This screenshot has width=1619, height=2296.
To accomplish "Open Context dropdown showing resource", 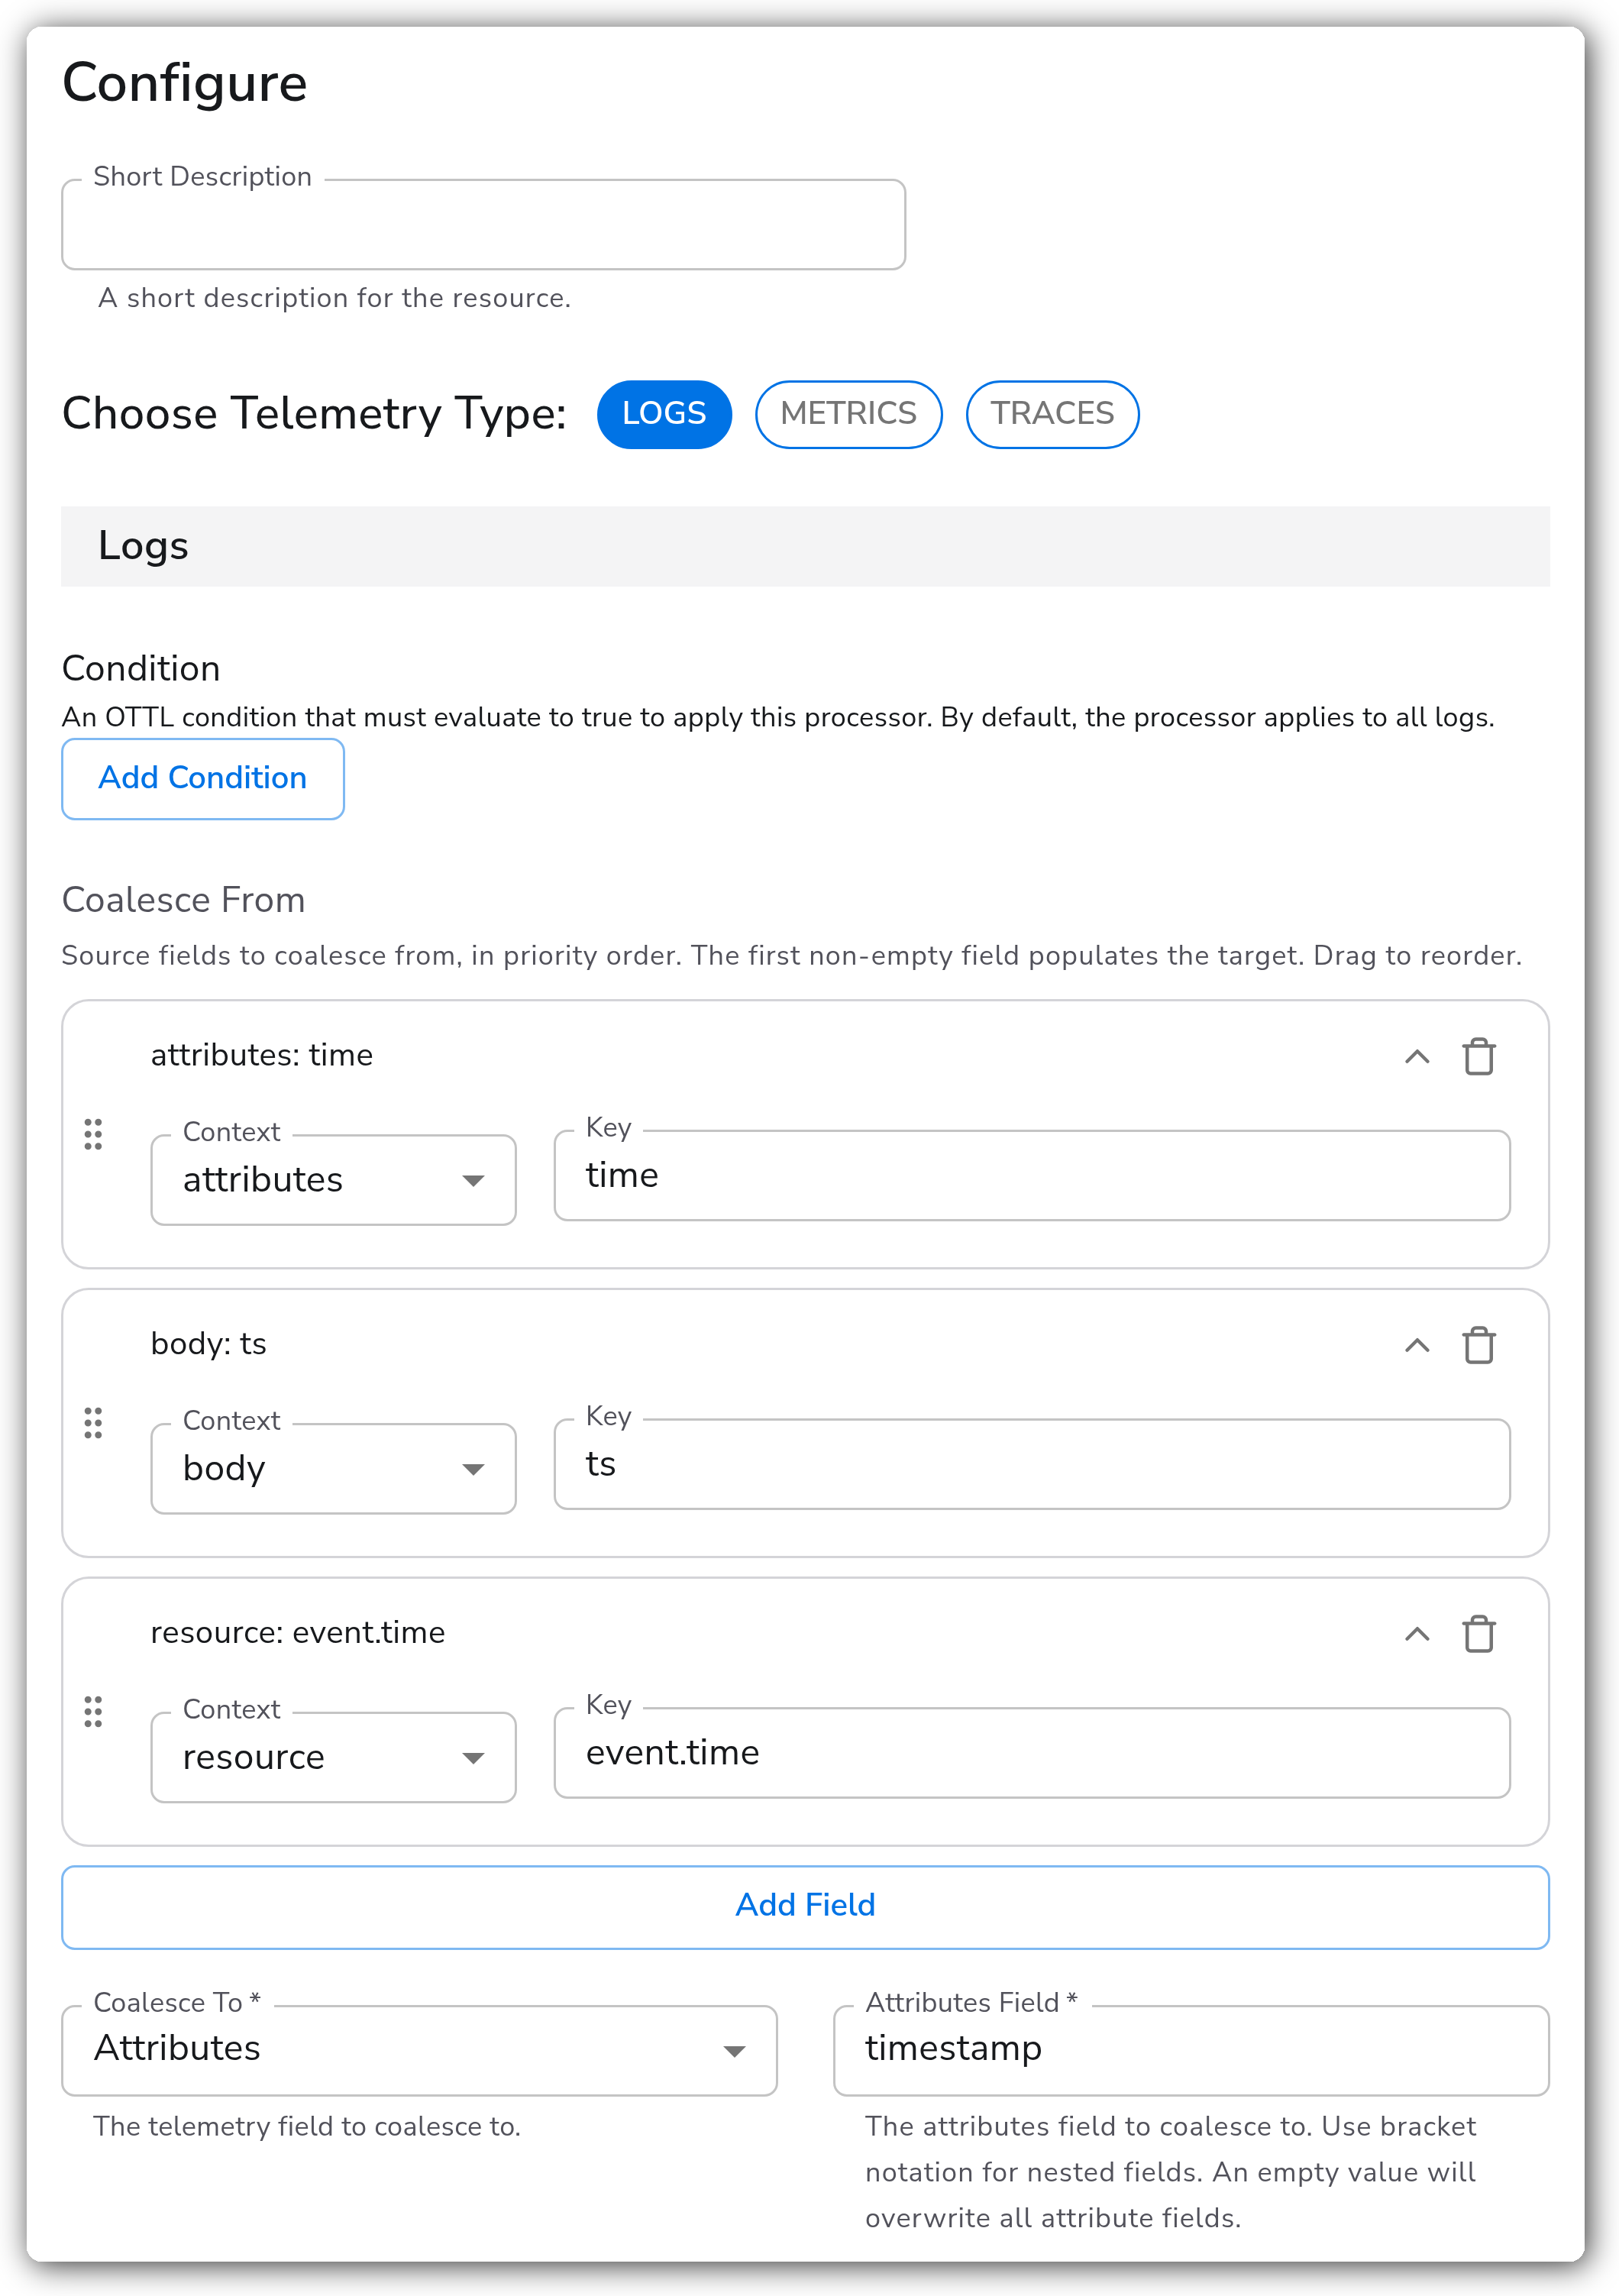I will 333,1757.
